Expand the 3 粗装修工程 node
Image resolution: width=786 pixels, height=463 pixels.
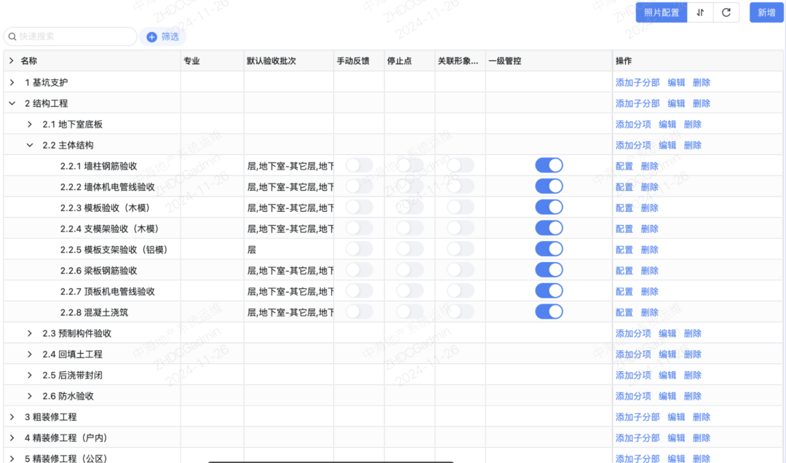pos(12,416)
